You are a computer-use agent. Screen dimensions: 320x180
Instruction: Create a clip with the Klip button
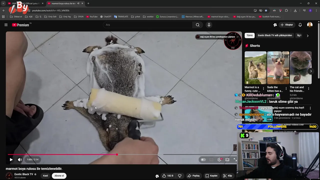227,176
